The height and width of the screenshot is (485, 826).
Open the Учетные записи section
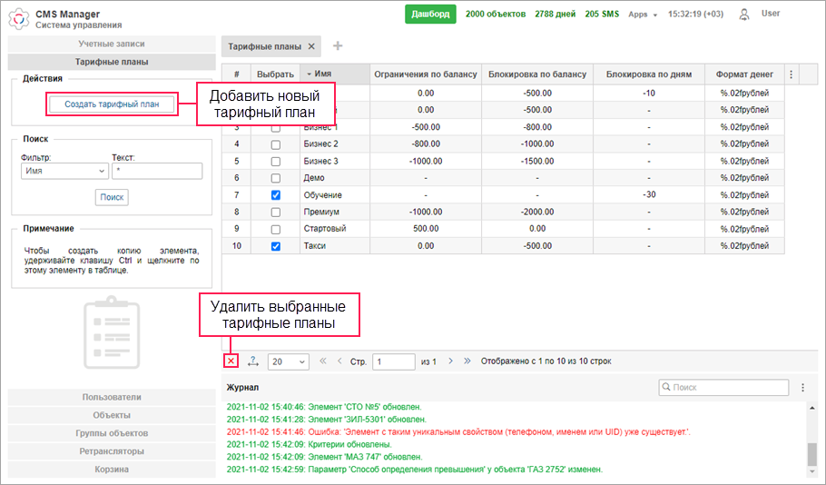[x=112, y=44]
